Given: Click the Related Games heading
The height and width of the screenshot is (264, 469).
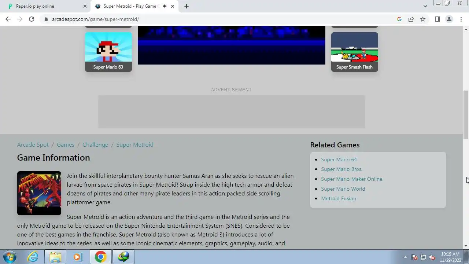Looking at the screenshot, I should 335,145.
